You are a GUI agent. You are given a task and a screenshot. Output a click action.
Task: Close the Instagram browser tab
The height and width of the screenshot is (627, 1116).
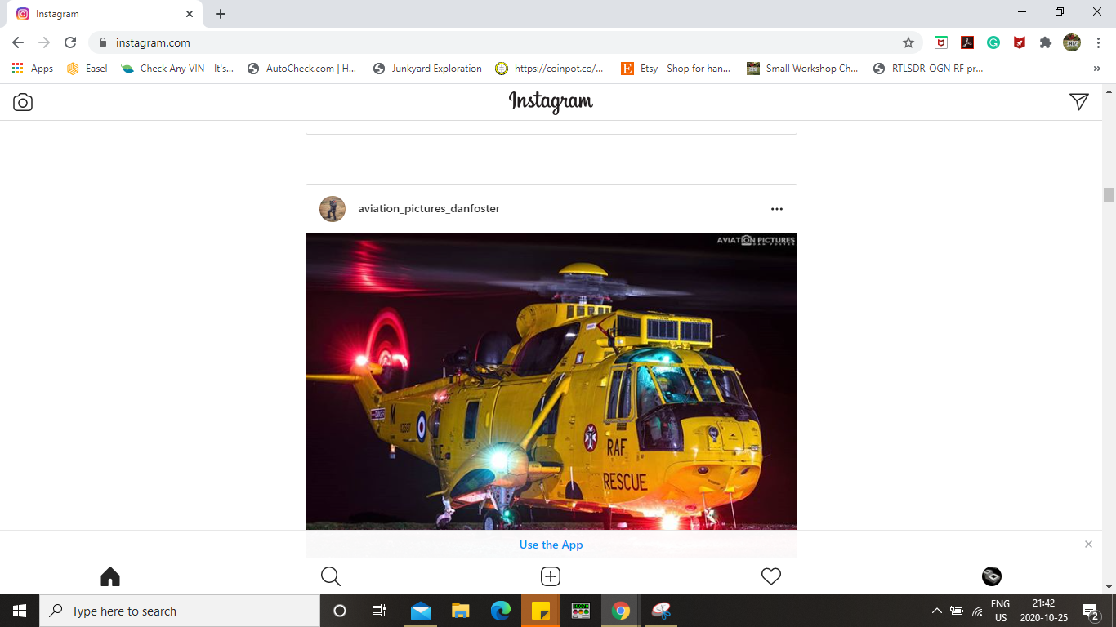[x=190, y=14]
